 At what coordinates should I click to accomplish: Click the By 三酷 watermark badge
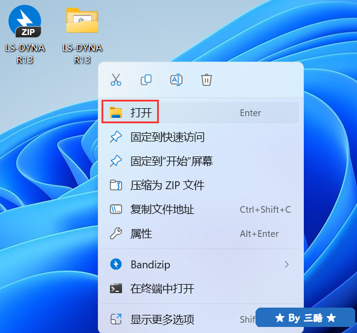(x=305, y=317)
